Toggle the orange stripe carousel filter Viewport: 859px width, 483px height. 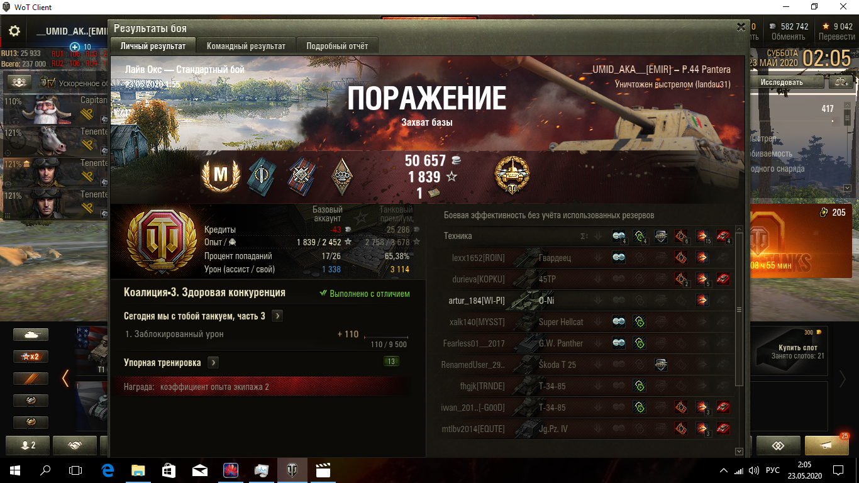point(31,378)
